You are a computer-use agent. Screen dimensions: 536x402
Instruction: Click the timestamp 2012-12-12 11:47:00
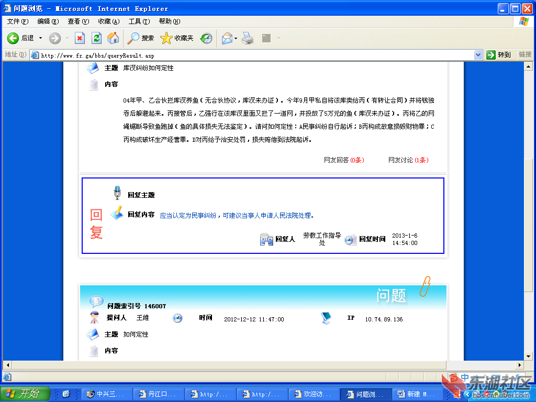coord(254,319)
